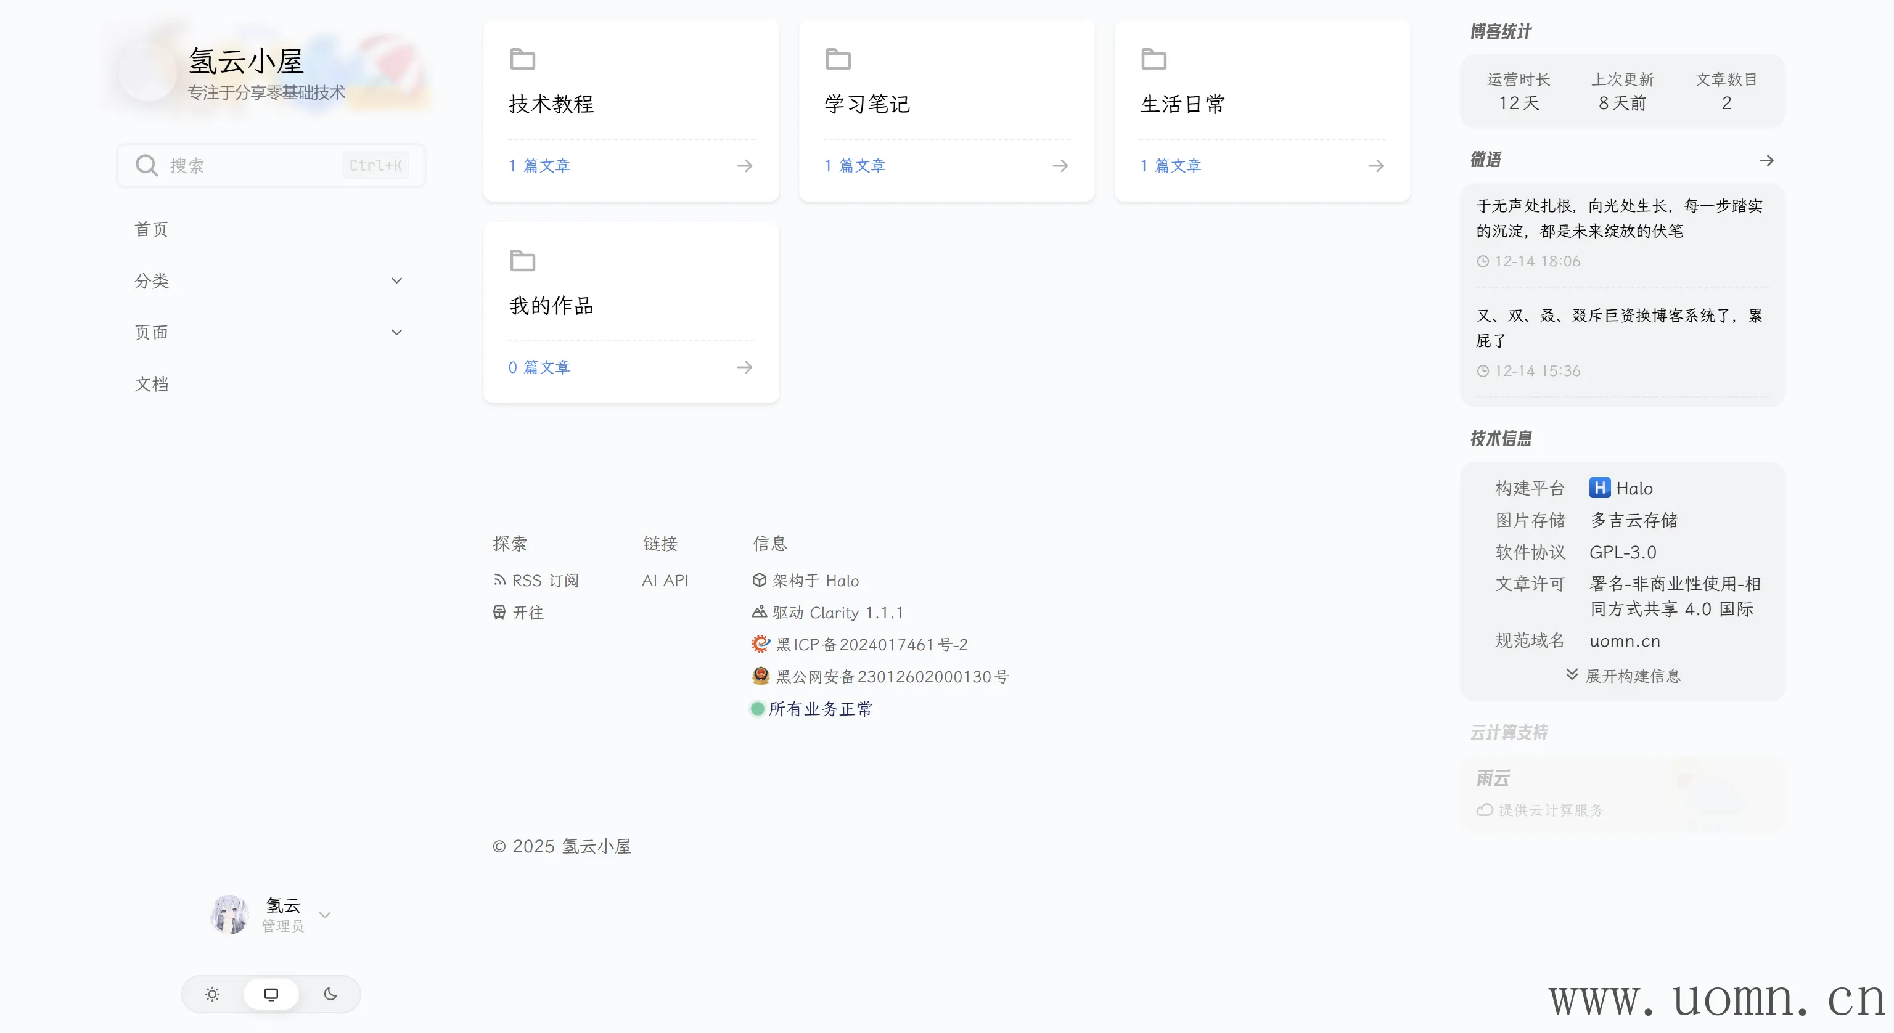The image size is (1894, 1033).
Task: Switch to light theme sun toggle
Action: pyautogui.click(x=213, y=994)
